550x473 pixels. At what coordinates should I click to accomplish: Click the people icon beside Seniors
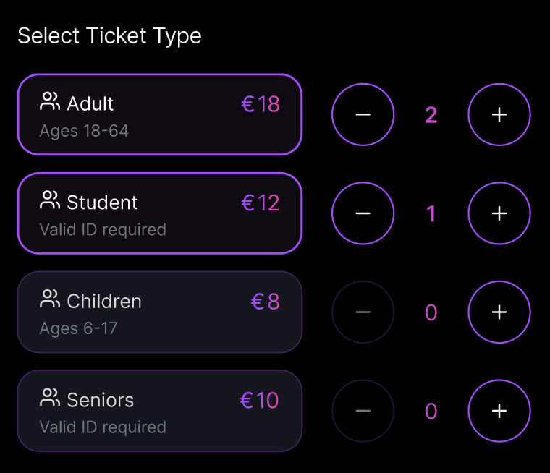click(x=50, y=398)
